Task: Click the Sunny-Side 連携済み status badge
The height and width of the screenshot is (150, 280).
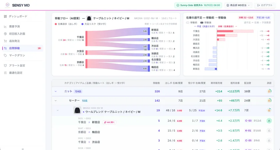Action: pos(198,5)
